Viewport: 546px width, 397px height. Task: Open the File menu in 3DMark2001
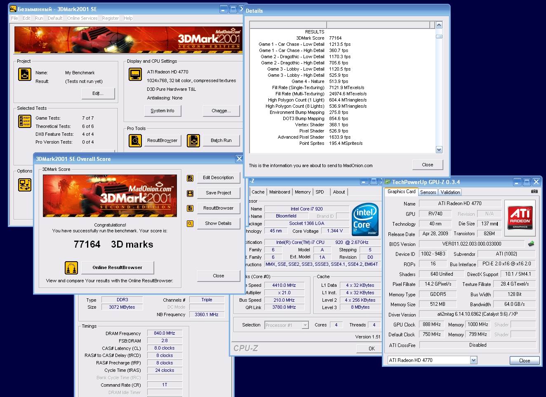pos(14,18)
